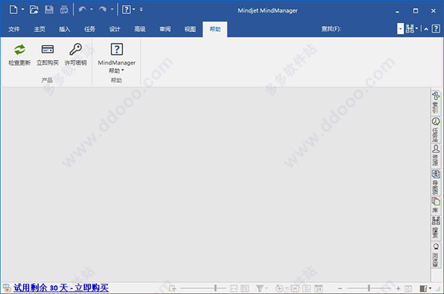Switch to the 插入 ribbon tab
Image resolution: width=444 pixels, height=294 pixels.
(64, 29)
